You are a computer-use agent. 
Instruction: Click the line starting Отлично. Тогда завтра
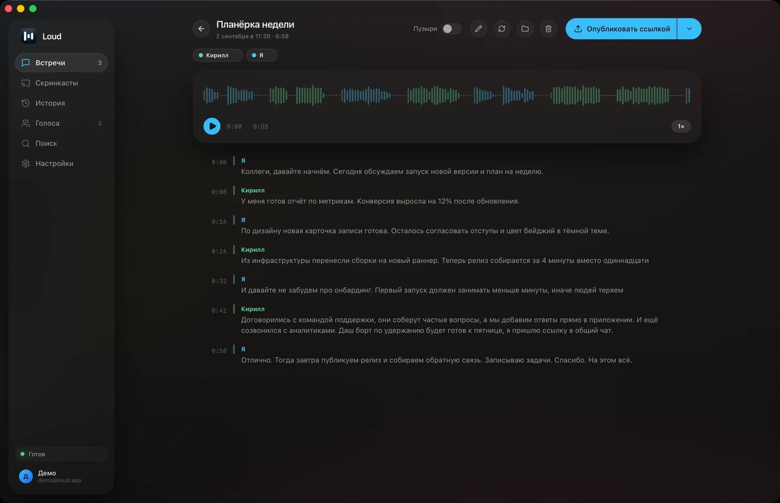coord(436,360)
